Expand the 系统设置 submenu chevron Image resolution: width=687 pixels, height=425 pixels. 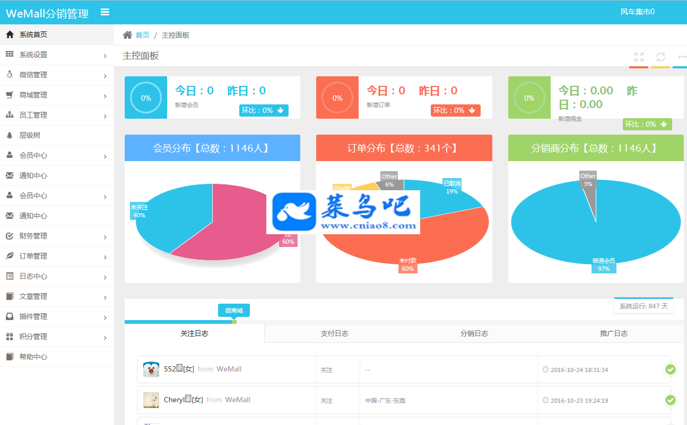click(105, 56)
